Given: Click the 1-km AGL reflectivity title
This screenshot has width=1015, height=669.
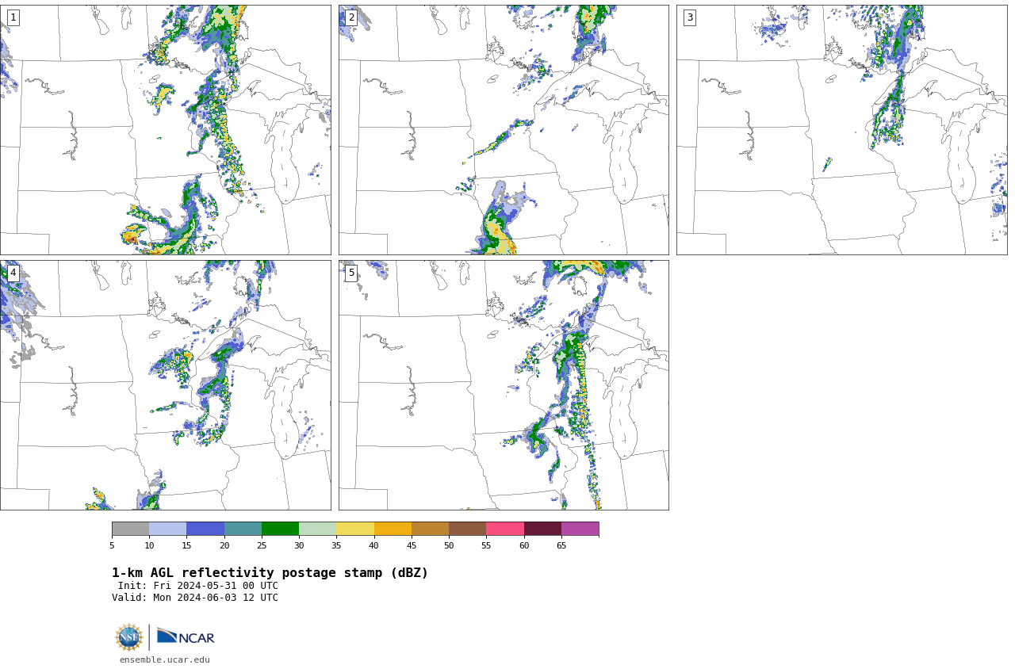Looking at the screenshot, I should tap(270, 573).
